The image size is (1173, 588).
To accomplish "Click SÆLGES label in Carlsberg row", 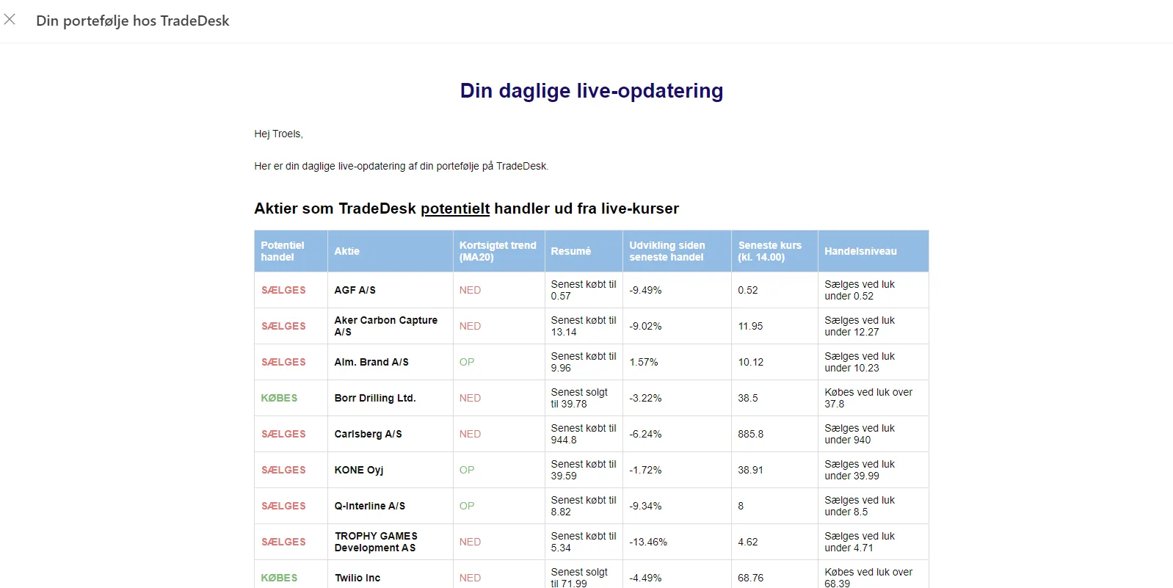I will [x=283, y=434].
